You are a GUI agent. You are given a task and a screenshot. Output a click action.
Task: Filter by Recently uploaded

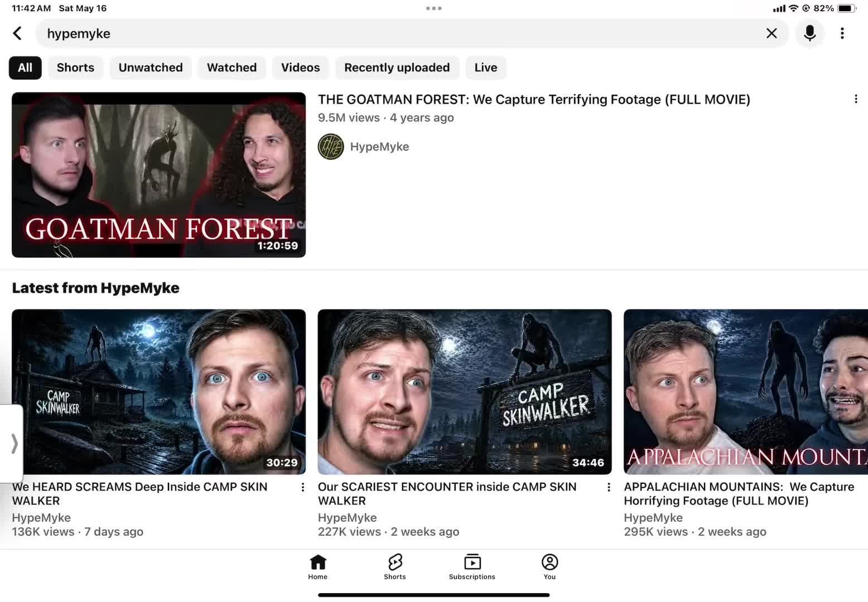[x=397, y=67]
